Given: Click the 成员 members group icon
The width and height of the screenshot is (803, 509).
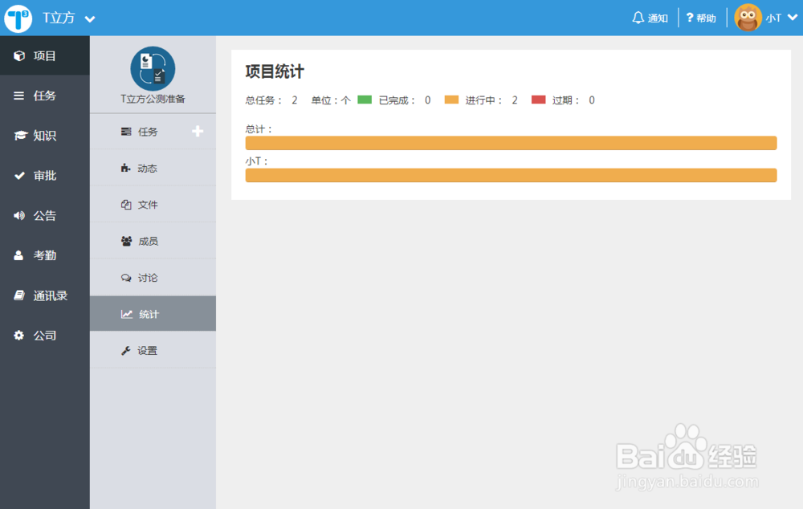Looking at the screenshot, I should [x=127, y=241].
